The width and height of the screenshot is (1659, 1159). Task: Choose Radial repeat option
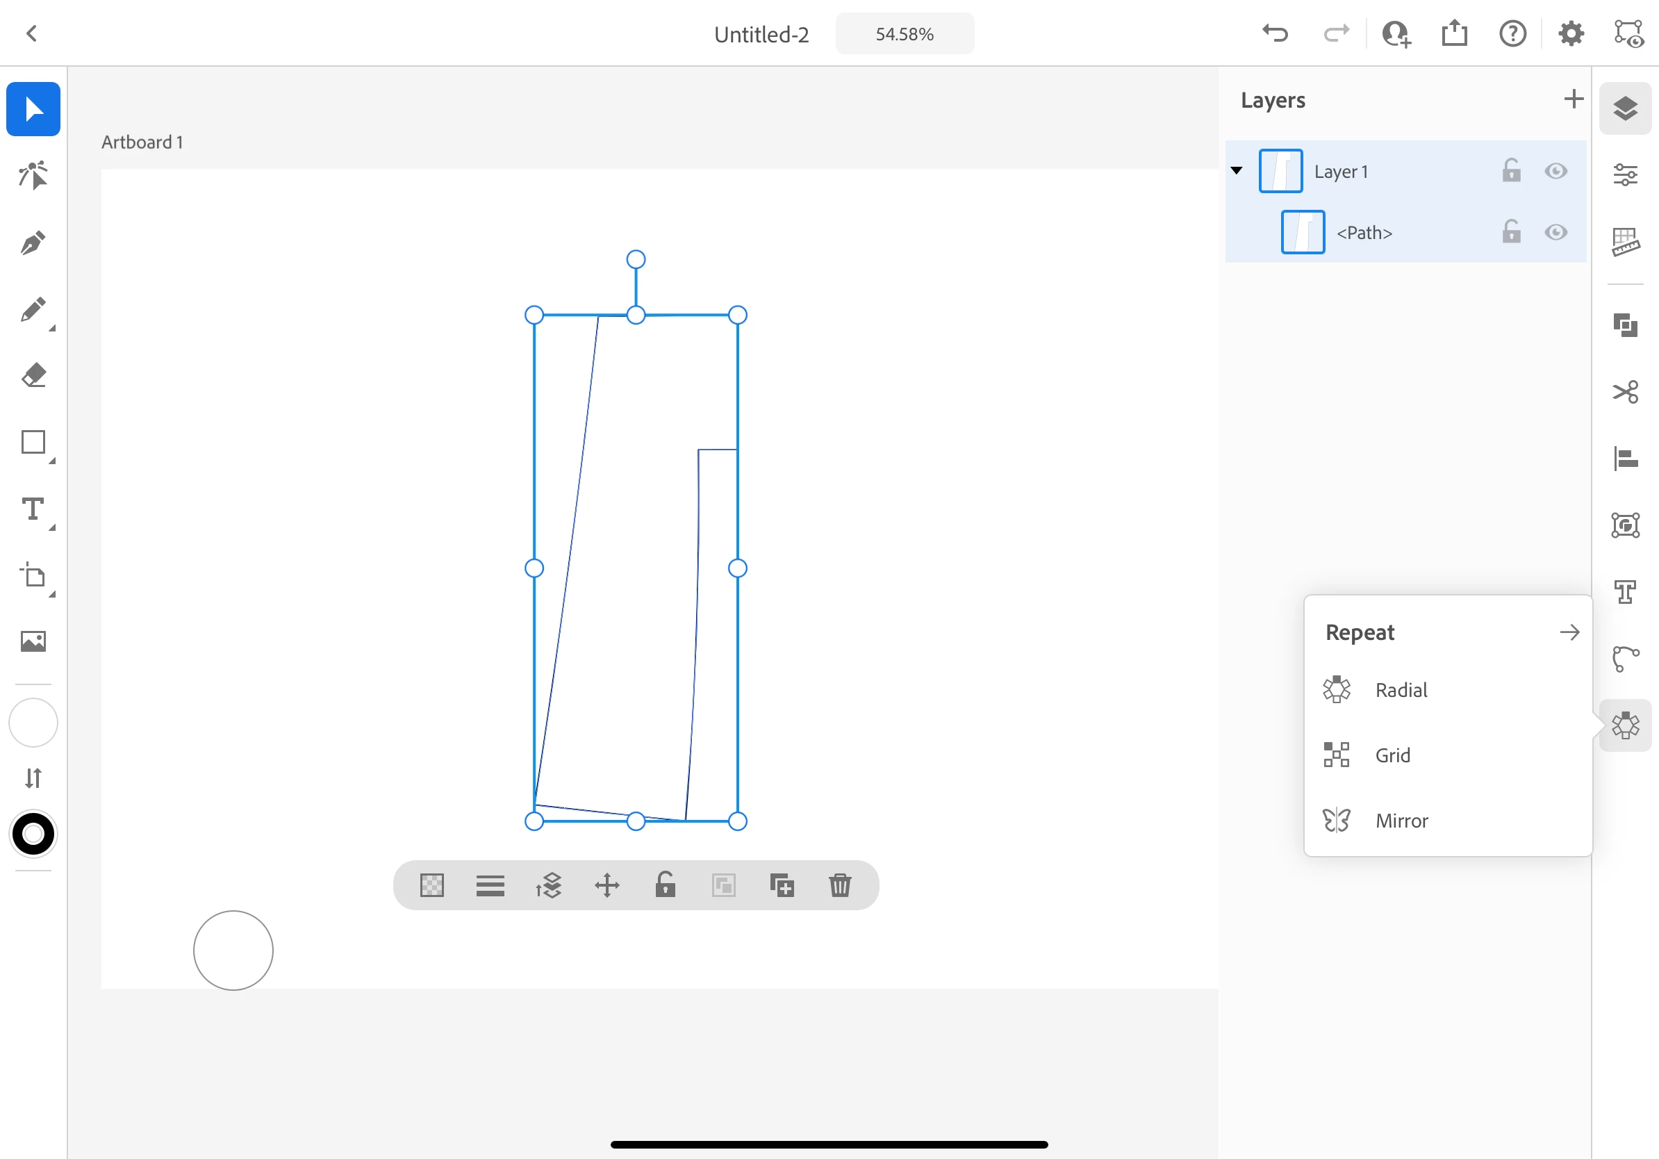[1401, 690]
